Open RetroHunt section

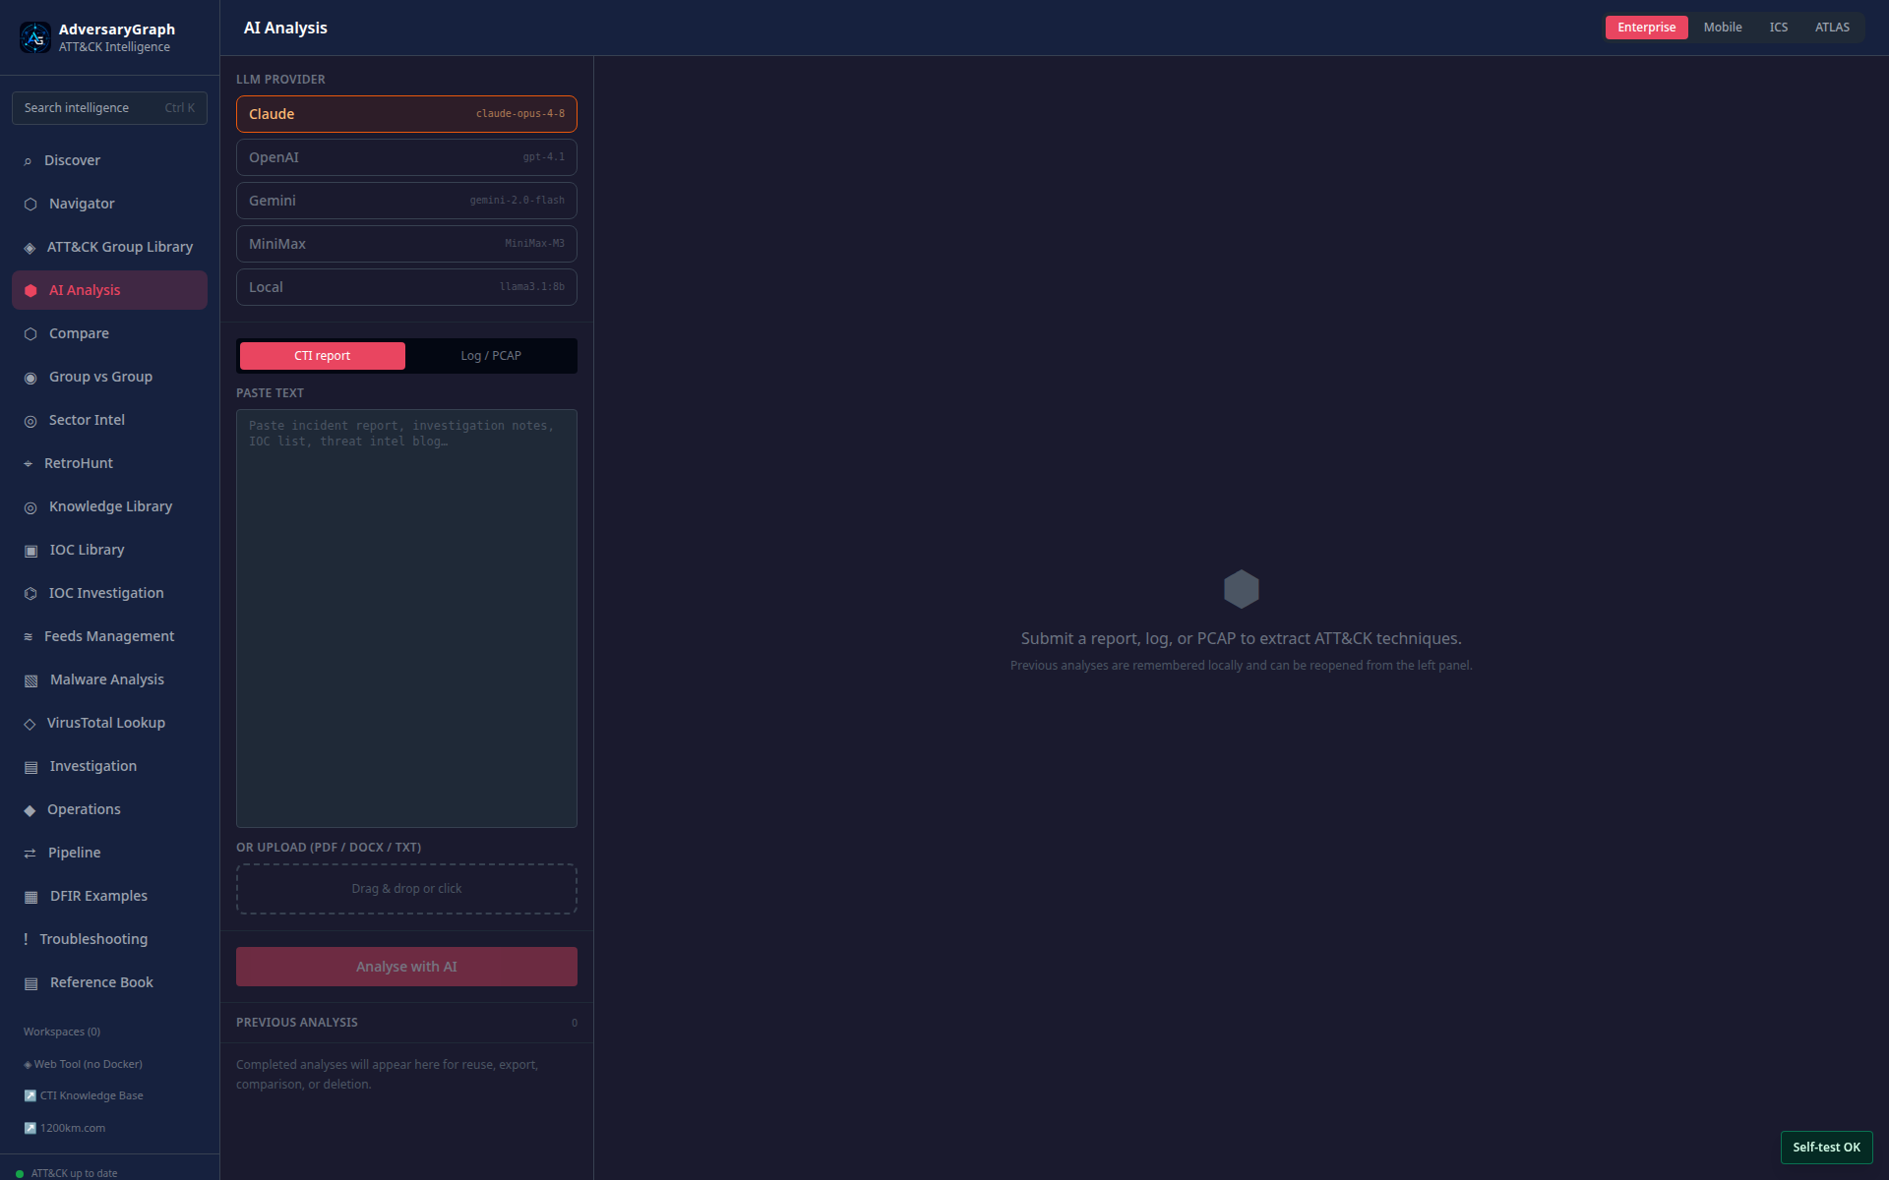point(109,463)
